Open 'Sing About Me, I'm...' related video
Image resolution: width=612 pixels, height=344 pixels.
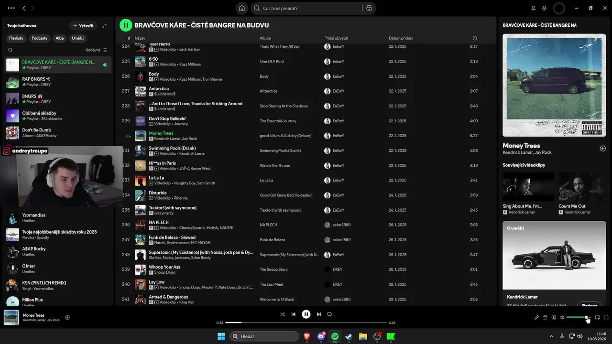tap(528, 193)
